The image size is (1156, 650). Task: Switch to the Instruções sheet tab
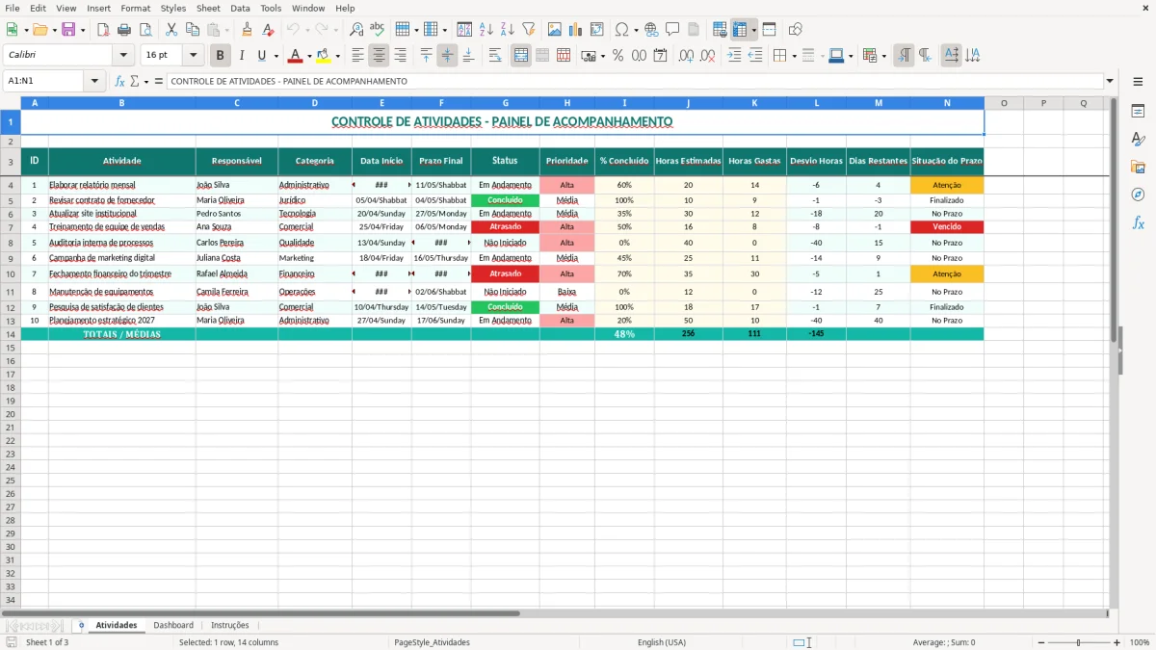point(230,625)
